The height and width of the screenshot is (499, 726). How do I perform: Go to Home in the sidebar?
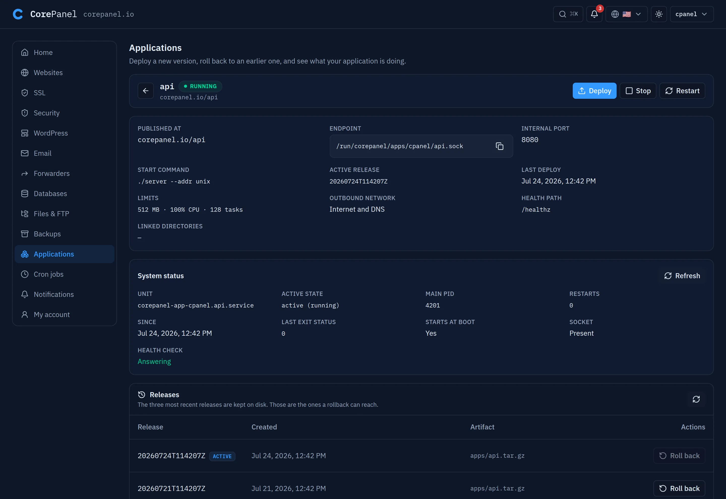[65, 52]
